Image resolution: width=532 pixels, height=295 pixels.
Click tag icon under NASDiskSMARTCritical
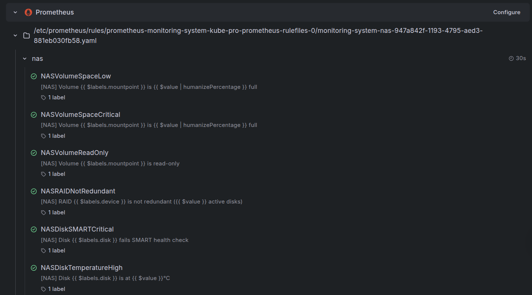pyautogui.click(x=43, y=251)
